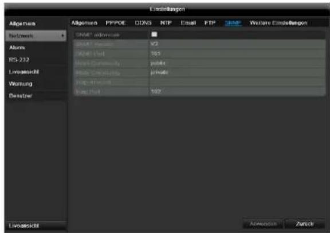Click the Trap Port field showing 162

[237, 92]
